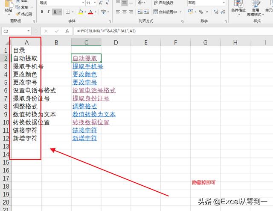Select column A header

[x=26, y=42]
